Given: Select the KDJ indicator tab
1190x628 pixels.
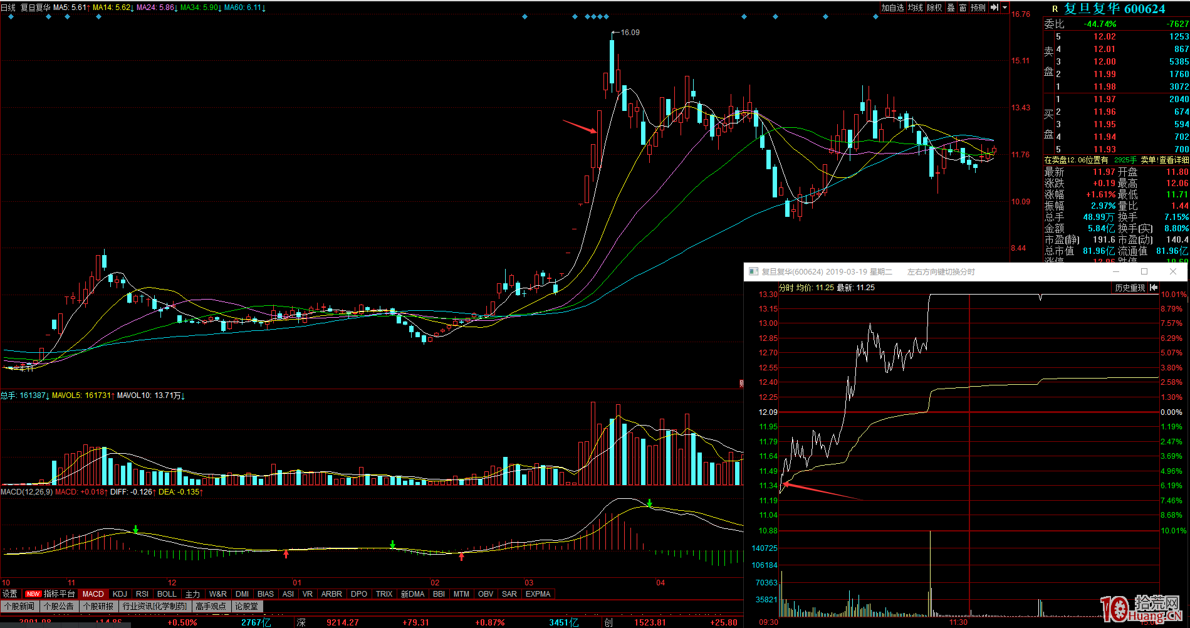Looking at the screenshot, I should (x=120, y=594).
